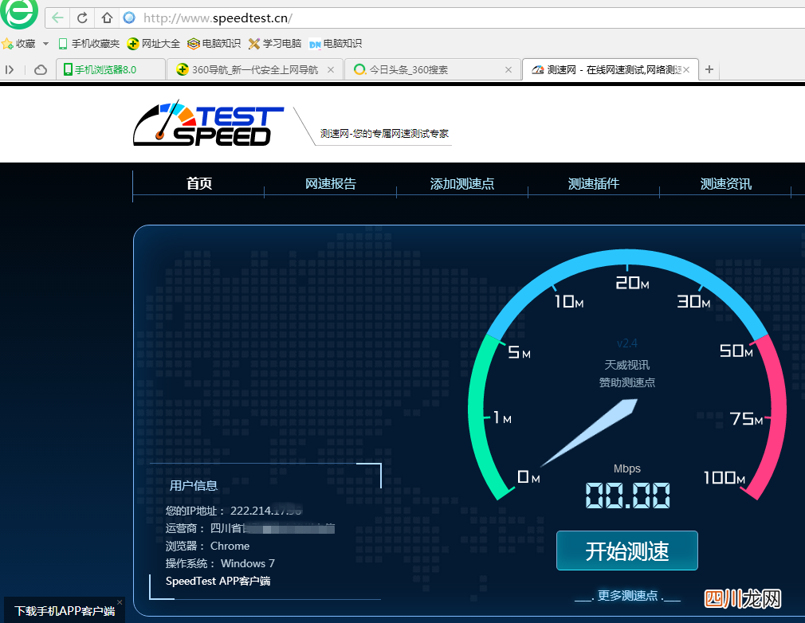
Task: Click the 用户信息 heading
Action: click(x=194, y=485)
